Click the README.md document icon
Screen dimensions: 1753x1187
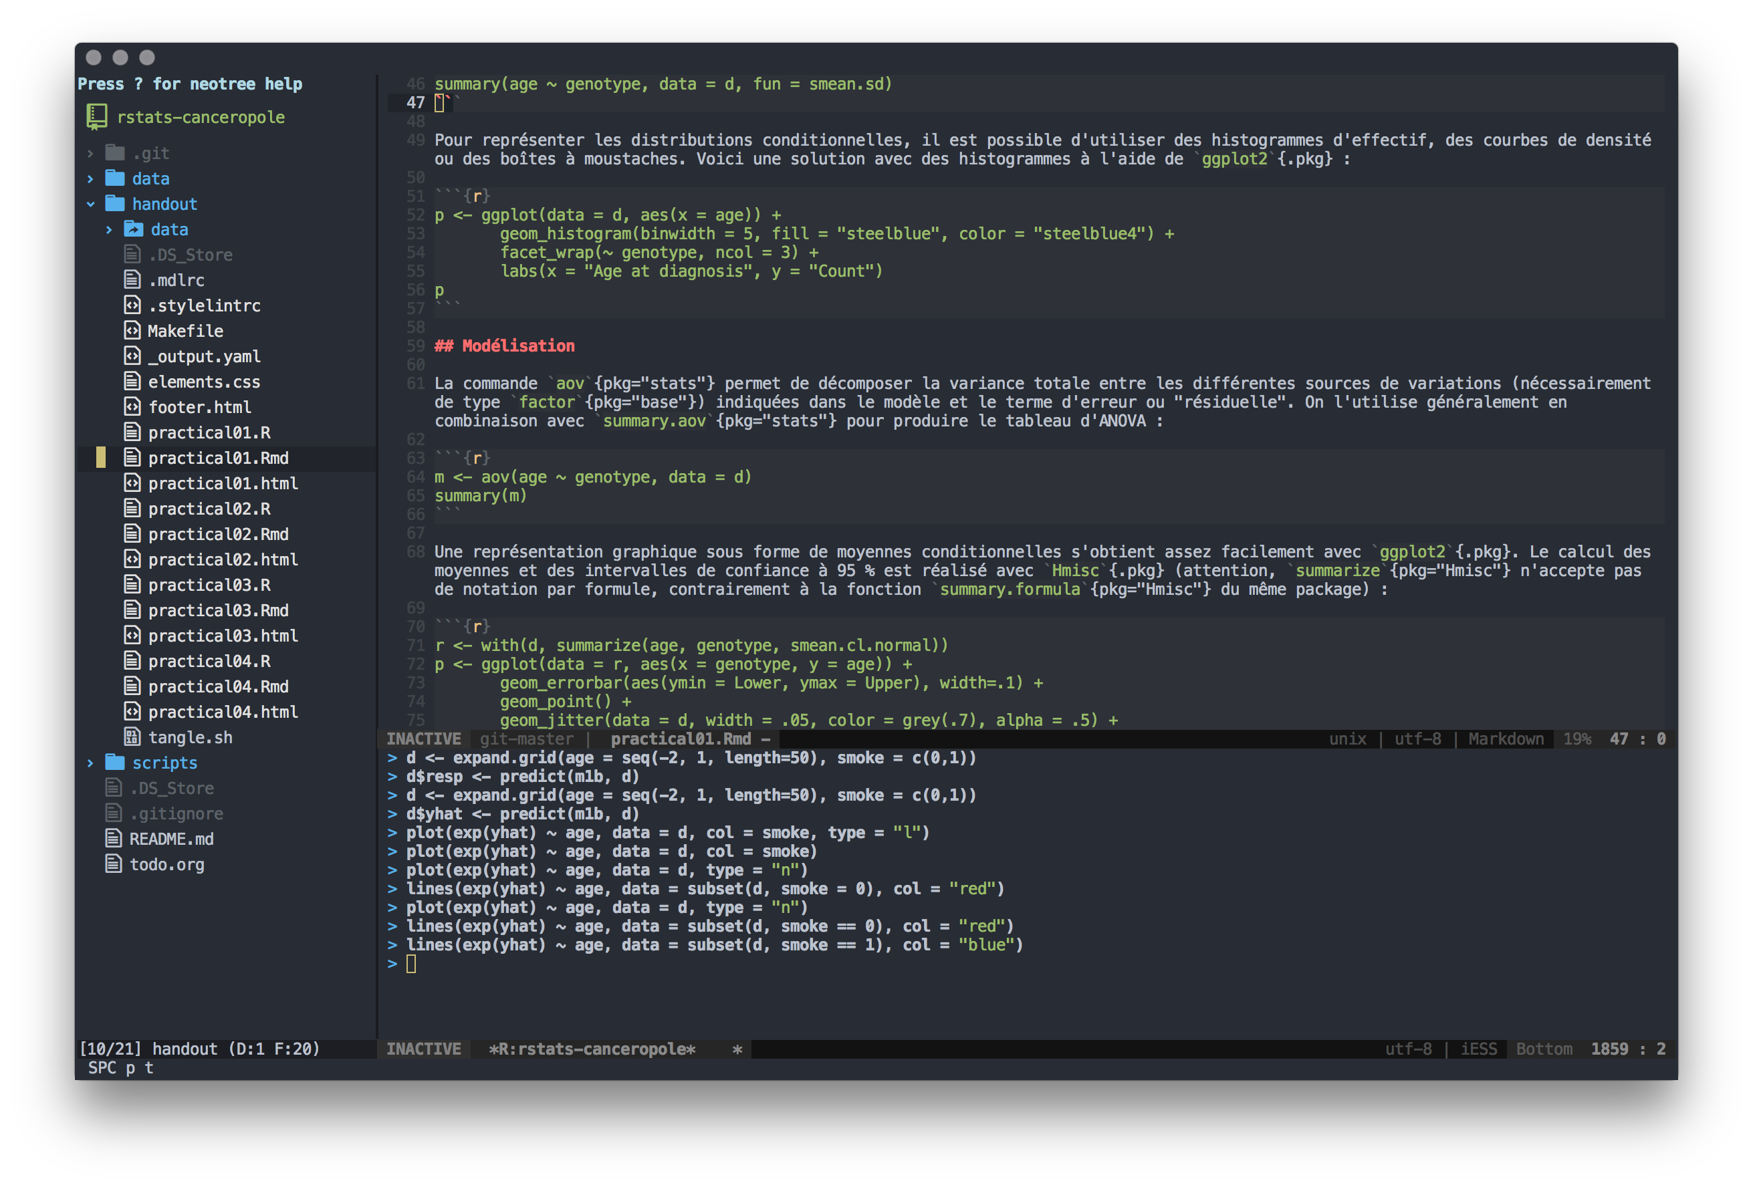114,838
